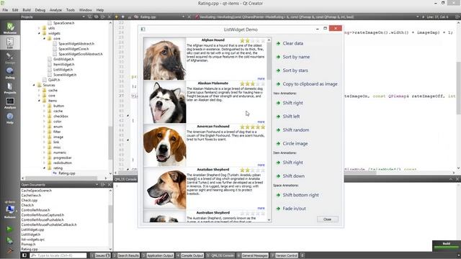The height and width of the screenshot is (259, 461).
Task: Click the filter tree icon in the Projects header
Action: [x=89, y=17]
